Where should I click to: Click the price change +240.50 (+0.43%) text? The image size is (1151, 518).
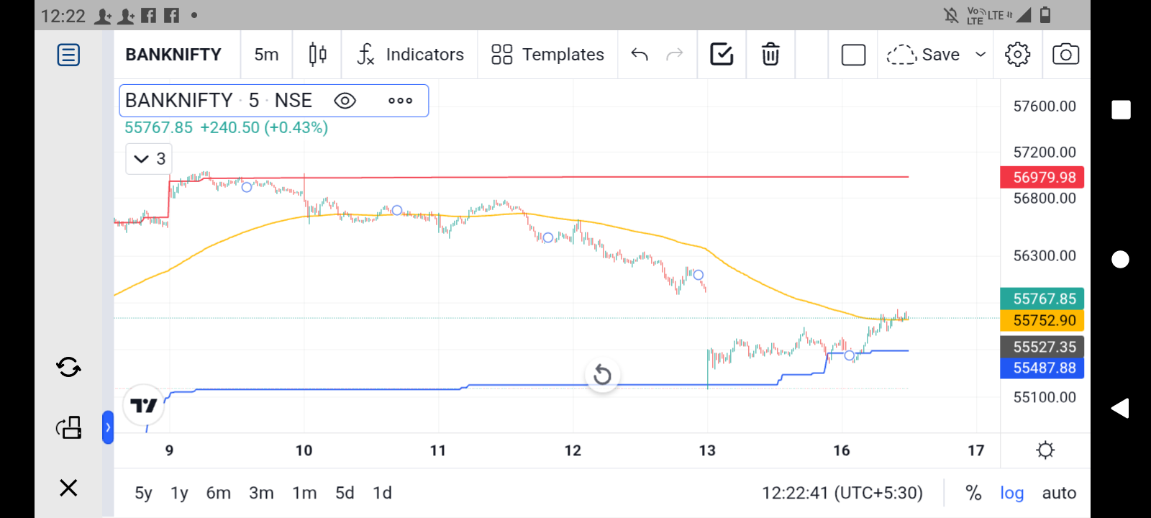click(x=264, y=127)
